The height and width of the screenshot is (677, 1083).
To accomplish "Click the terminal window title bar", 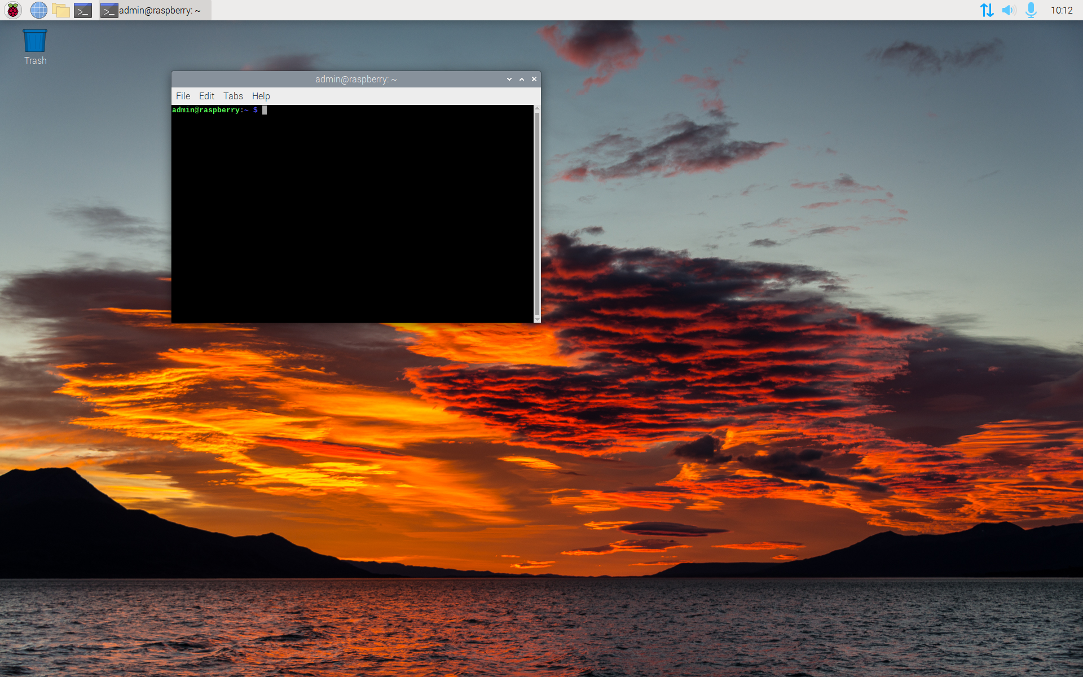I will pyautogui.click(x=355, y=80).
